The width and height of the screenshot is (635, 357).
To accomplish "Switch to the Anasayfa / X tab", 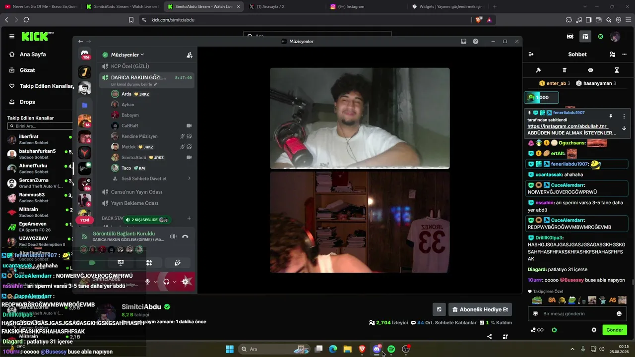I will click(285, 6).
